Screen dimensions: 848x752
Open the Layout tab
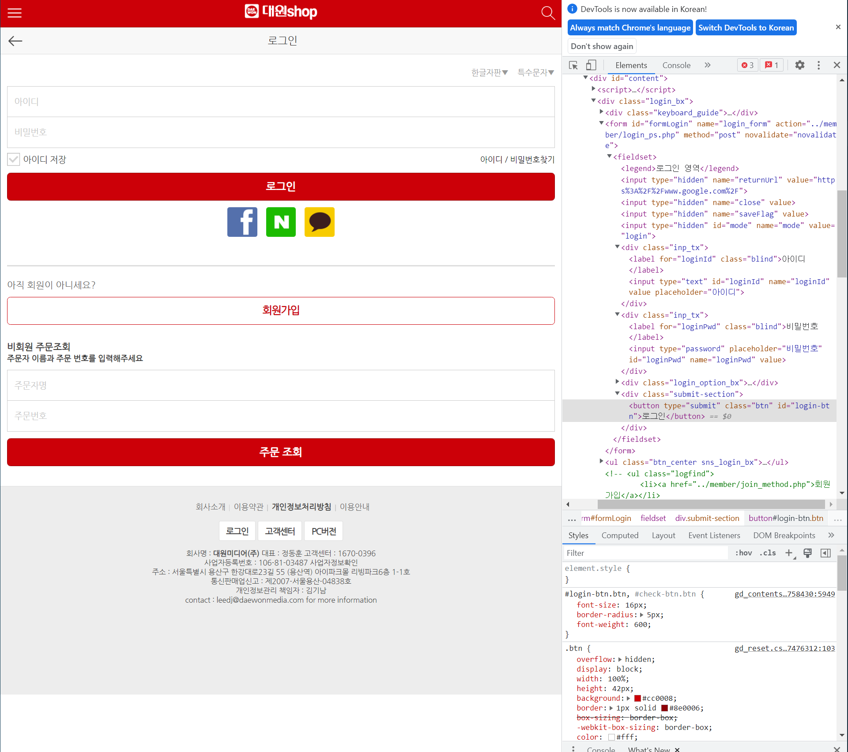[663, 535]
